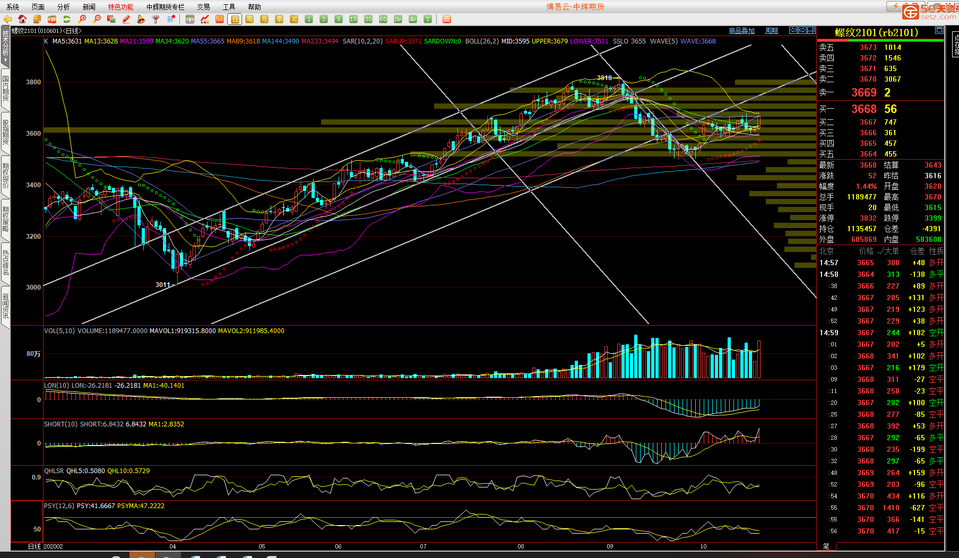Screen dimensions: 959x558
Task: Click the yellow back arrow icon
Action: click(x=7, y=19)
